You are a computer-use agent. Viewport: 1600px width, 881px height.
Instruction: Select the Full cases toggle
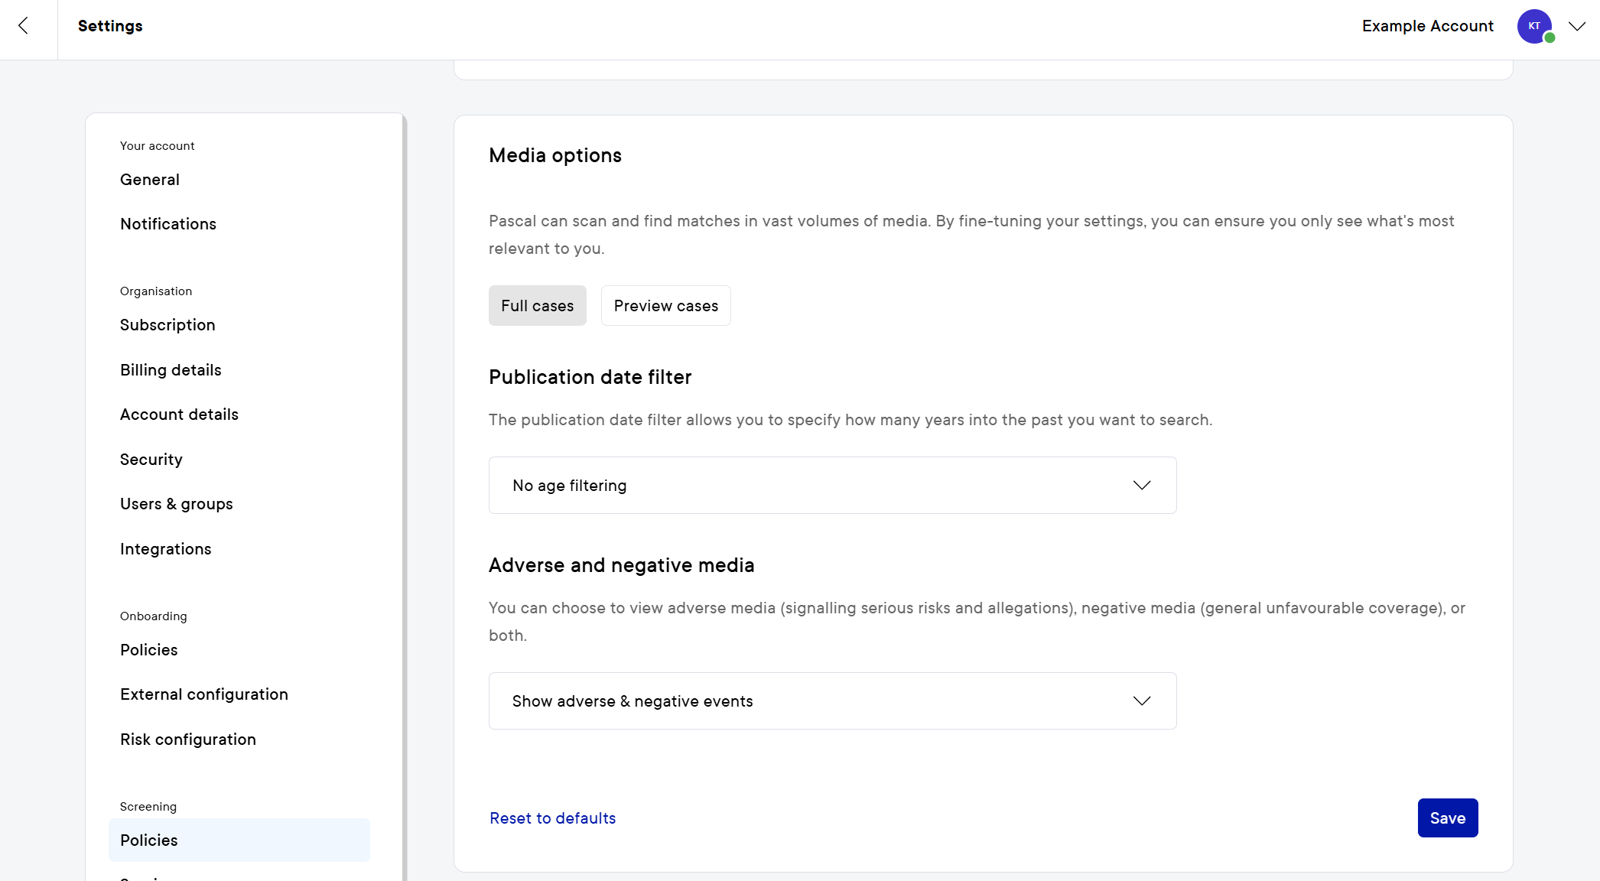[x=537, y=306]
